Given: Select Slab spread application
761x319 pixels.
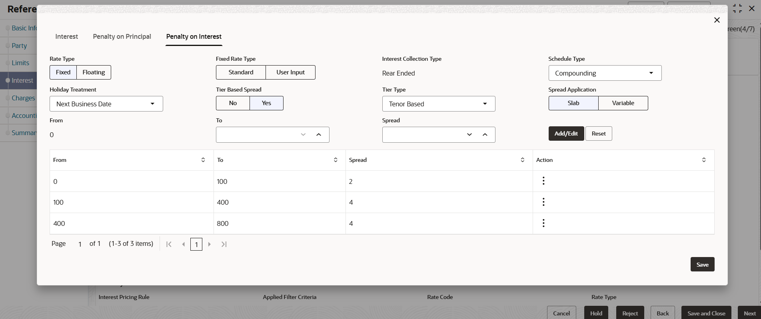Looking at the screenshot, I should tap(573, 103).
